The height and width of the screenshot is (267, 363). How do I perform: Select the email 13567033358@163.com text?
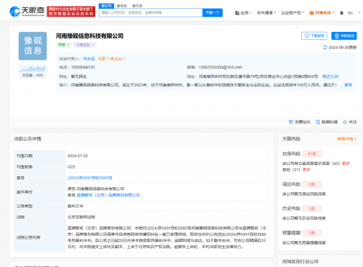(x=220, y=67)
